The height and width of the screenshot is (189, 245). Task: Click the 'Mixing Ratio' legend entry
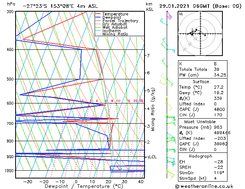[x=115, y=34]
